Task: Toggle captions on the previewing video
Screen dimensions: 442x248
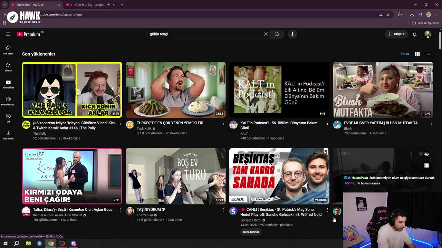Action: [x=426, y=166]
